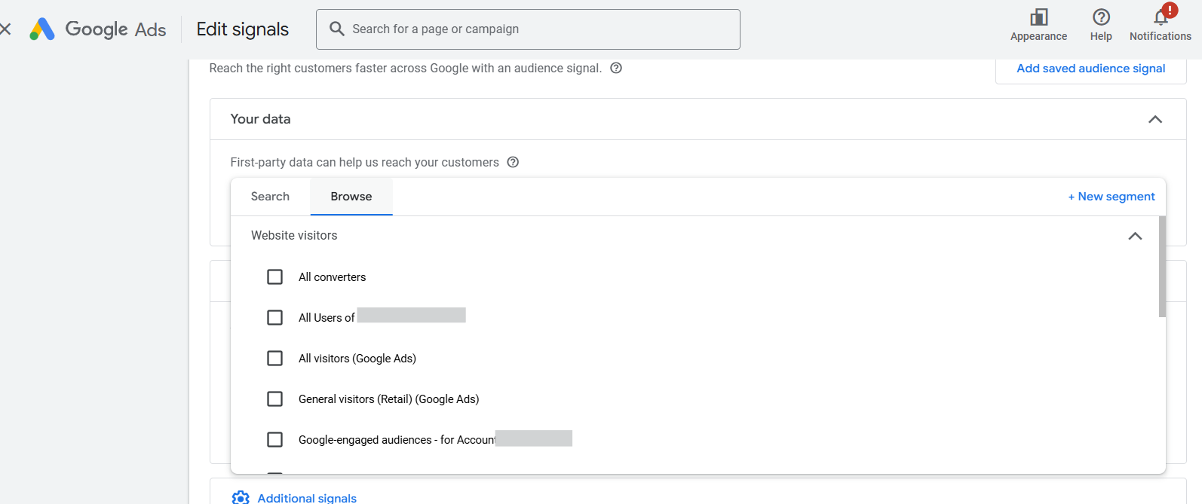1202x504 pixels.
Task: Click General visitors (Retail) (Google Ads) label
Action: (388, 399)
